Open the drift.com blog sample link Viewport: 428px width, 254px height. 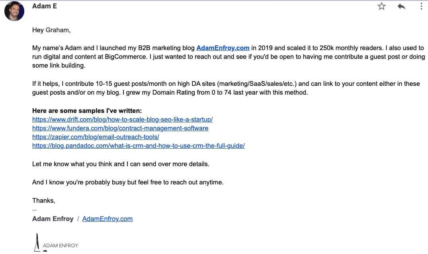123,119
